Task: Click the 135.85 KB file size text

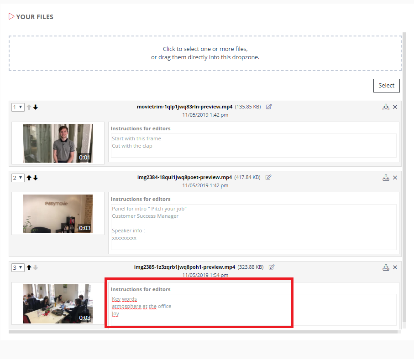Action: pos(248,107)
